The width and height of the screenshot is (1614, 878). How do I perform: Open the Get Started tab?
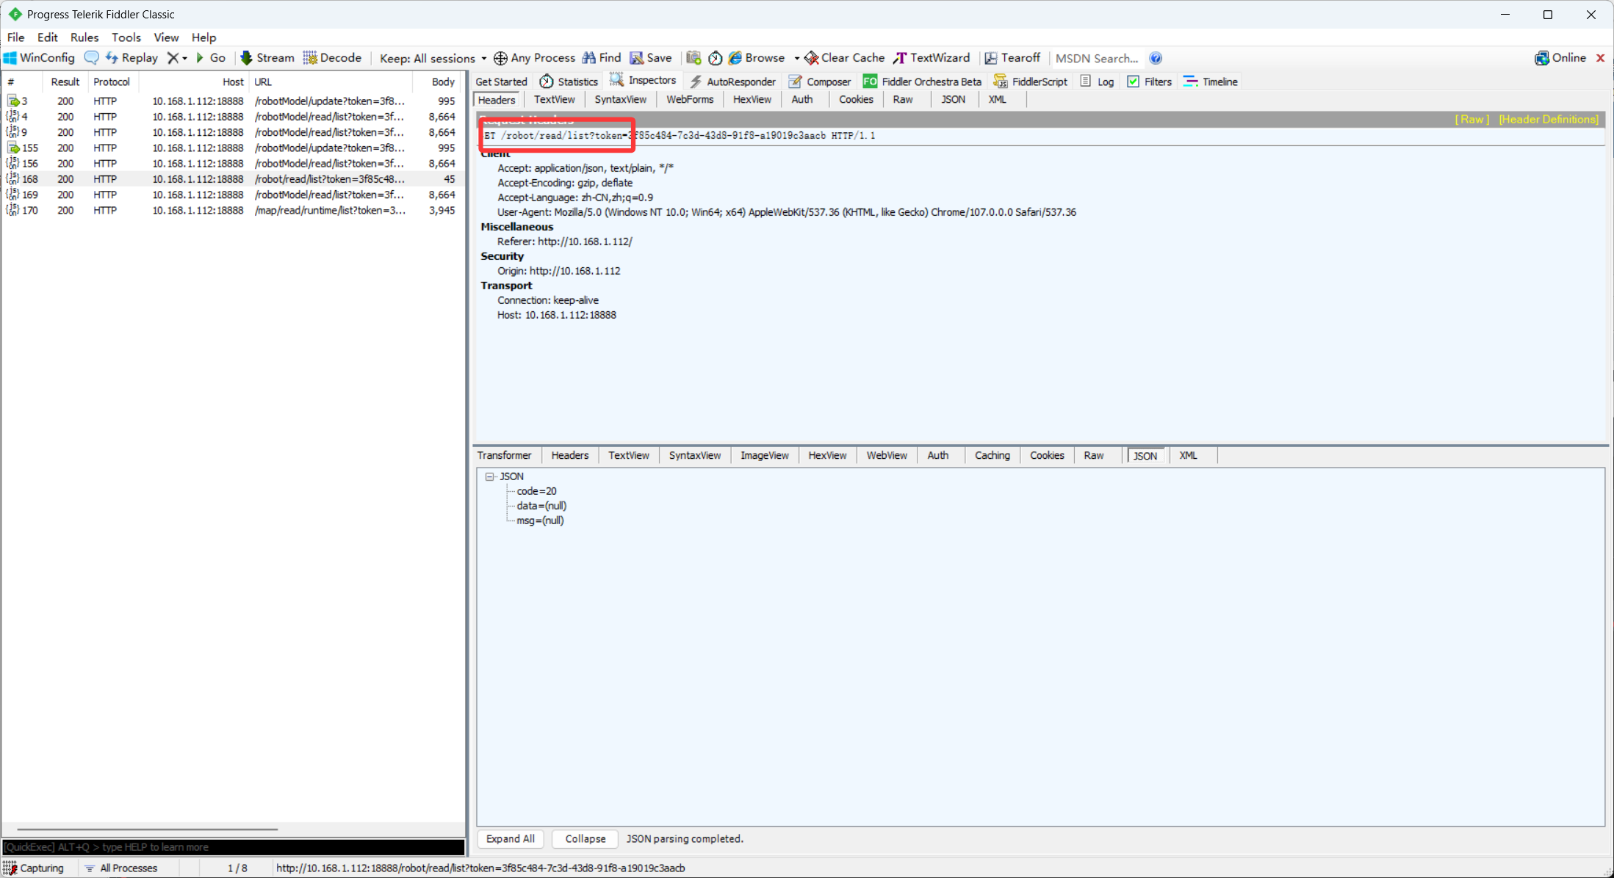501,81
